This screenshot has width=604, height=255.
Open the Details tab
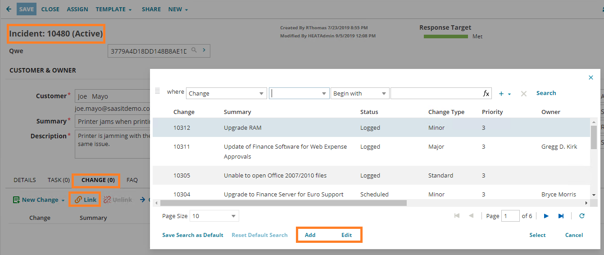(25, 180)
